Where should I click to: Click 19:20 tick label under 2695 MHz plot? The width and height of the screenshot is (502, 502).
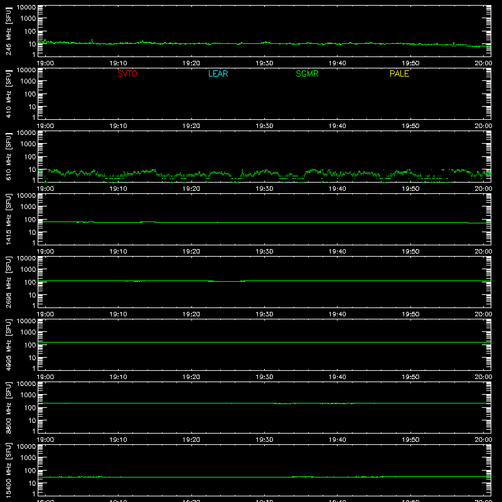[191, 314]
